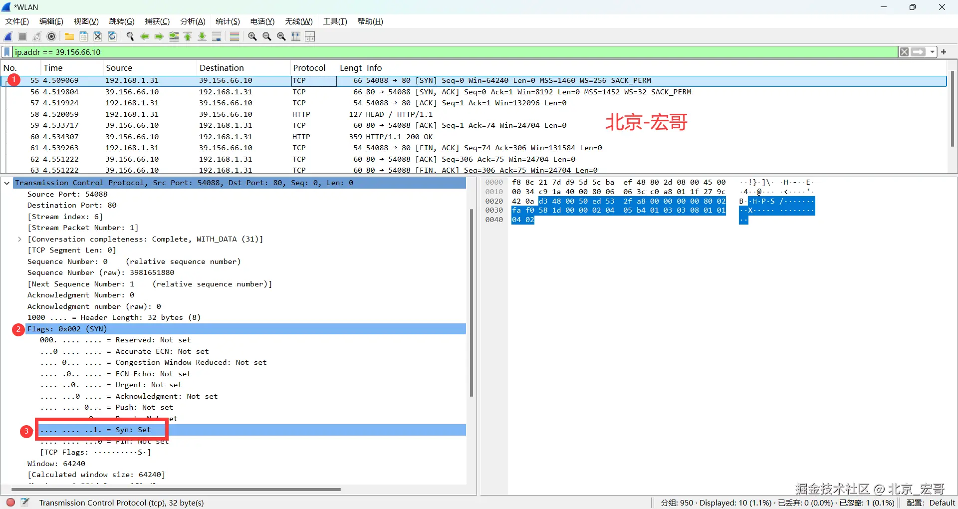Click the packet details horizontal scrollbar
Viewport: 958px width, 509px height.
point(176,490)
